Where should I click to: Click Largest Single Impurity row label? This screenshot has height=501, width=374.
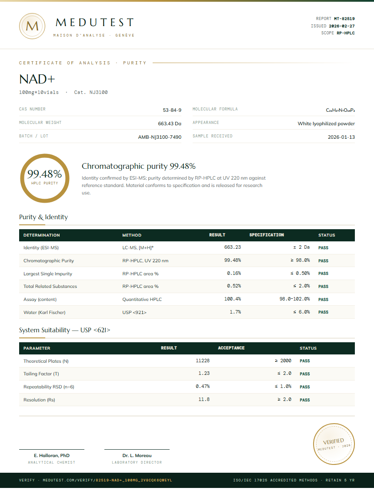click(47, 274)
